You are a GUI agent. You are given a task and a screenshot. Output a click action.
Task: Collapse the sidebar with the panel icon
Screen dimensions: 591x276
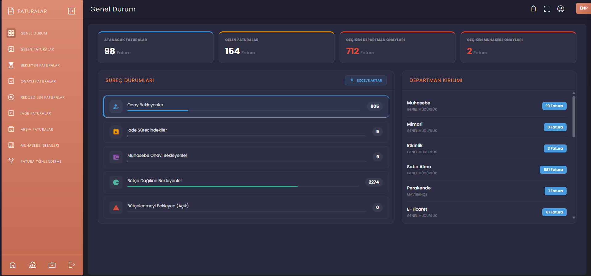72,11
